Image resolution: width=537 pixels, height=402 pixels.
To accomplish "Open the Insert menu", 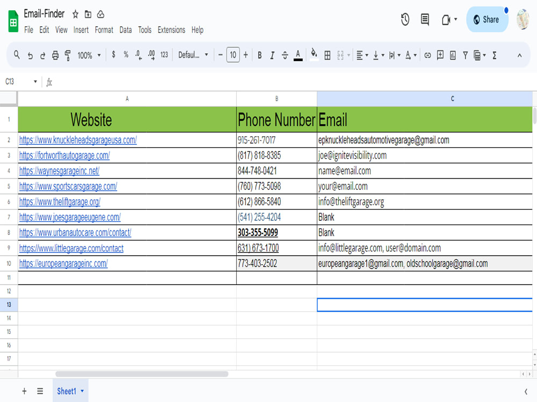I will click(81, 30).
